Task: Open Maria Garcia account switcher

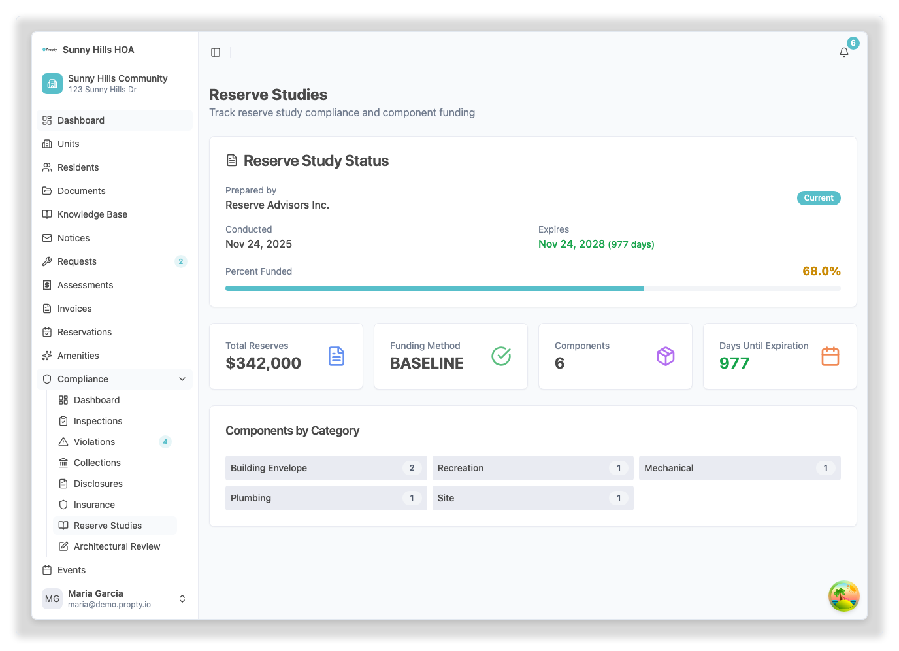Action: [182, 599]
